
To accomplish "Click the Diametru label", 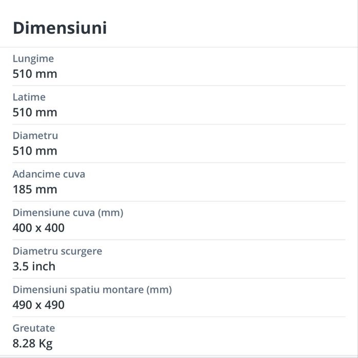I will 35,136.
